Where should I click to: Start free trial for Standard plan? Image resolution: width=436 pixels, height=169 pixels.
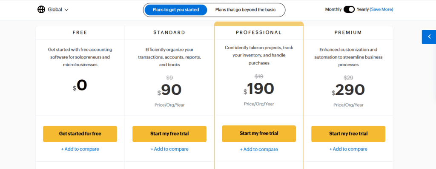click(169, 134)
